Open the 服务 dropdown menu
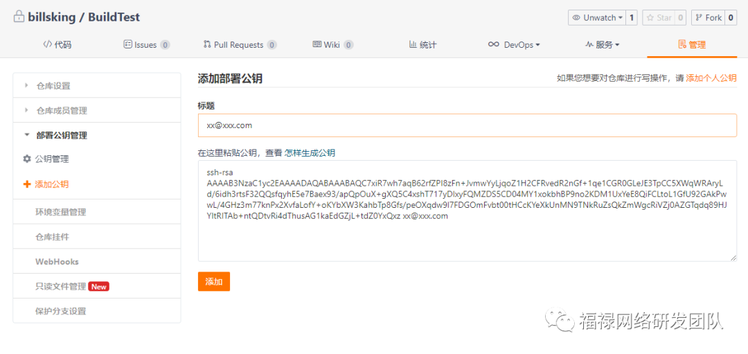 pyautogui.click(x=602, y=45)
